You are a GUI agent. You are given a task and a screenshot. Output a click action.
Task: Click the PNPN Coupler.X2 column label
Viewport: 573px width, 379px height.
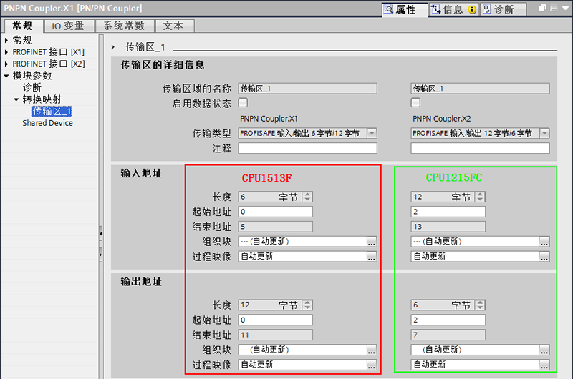pyautogui.click(x=442, y=119)
